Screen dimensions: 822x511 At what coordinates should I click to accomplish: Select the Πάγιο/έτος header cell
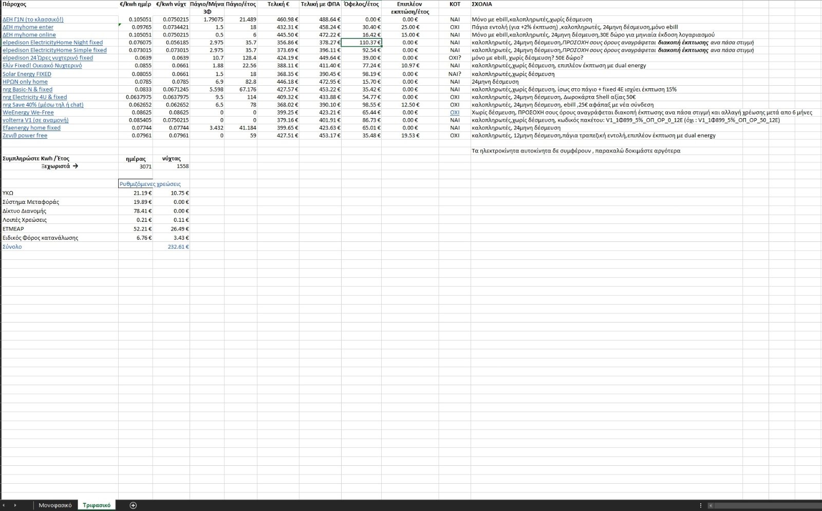[x=240, y=4]
